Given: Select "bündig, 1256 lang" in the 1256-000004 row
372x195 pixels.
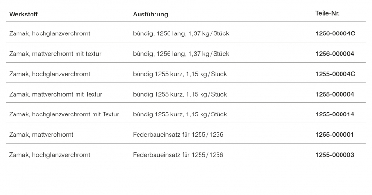Looking at the screenshot, I should coord(181,54).
